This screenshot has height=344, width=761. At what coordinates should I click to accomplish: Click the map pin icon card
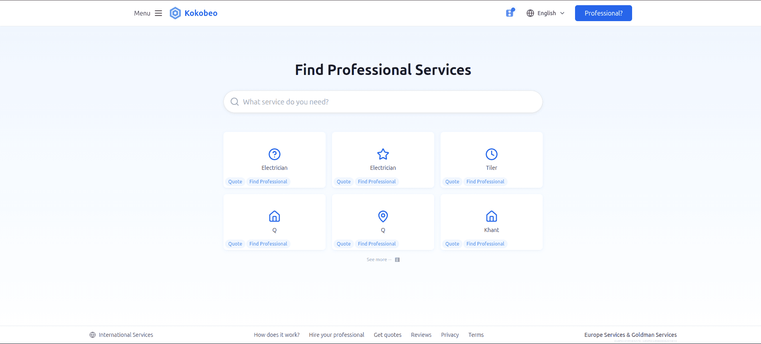[383, 216]
